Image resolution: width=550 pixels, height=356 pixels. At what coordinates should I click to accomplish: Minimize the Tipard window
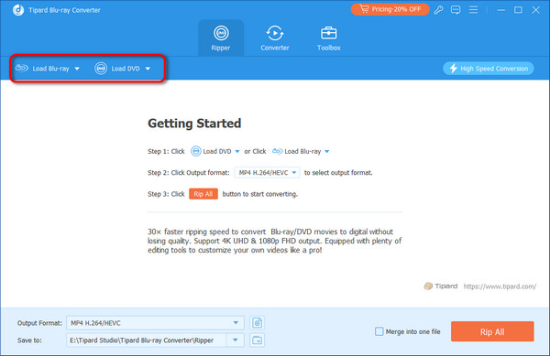[500, 10]
